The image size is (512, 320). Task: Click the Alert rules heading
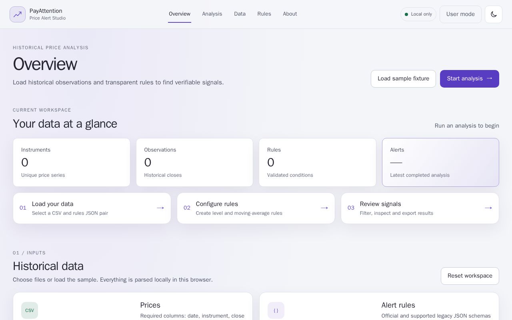pyautogui.click(x=398, y=305)
